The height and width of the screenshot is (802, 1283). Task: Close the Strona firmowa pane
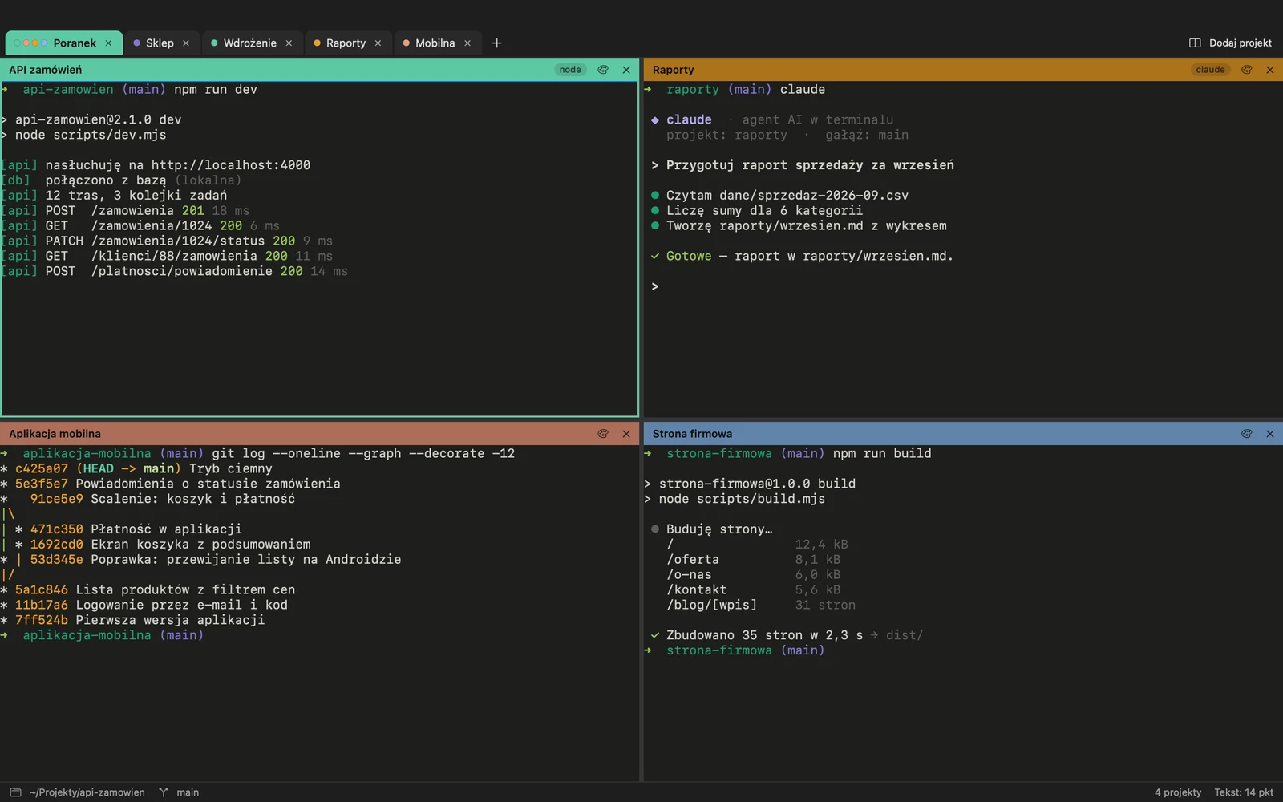[x=1270, y=434]
